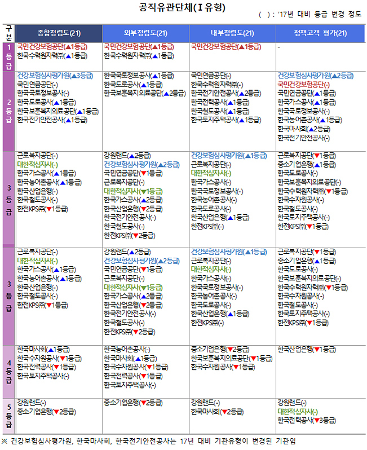Select 한국수력원자력㈜(▲1등급) in 종합청렴도 column
This screenshot has width=367, height=450.
pyautogui.click(x=52, y=56)
